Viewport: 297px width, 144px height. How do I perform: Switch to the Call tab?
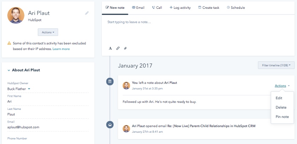point(157,7)
